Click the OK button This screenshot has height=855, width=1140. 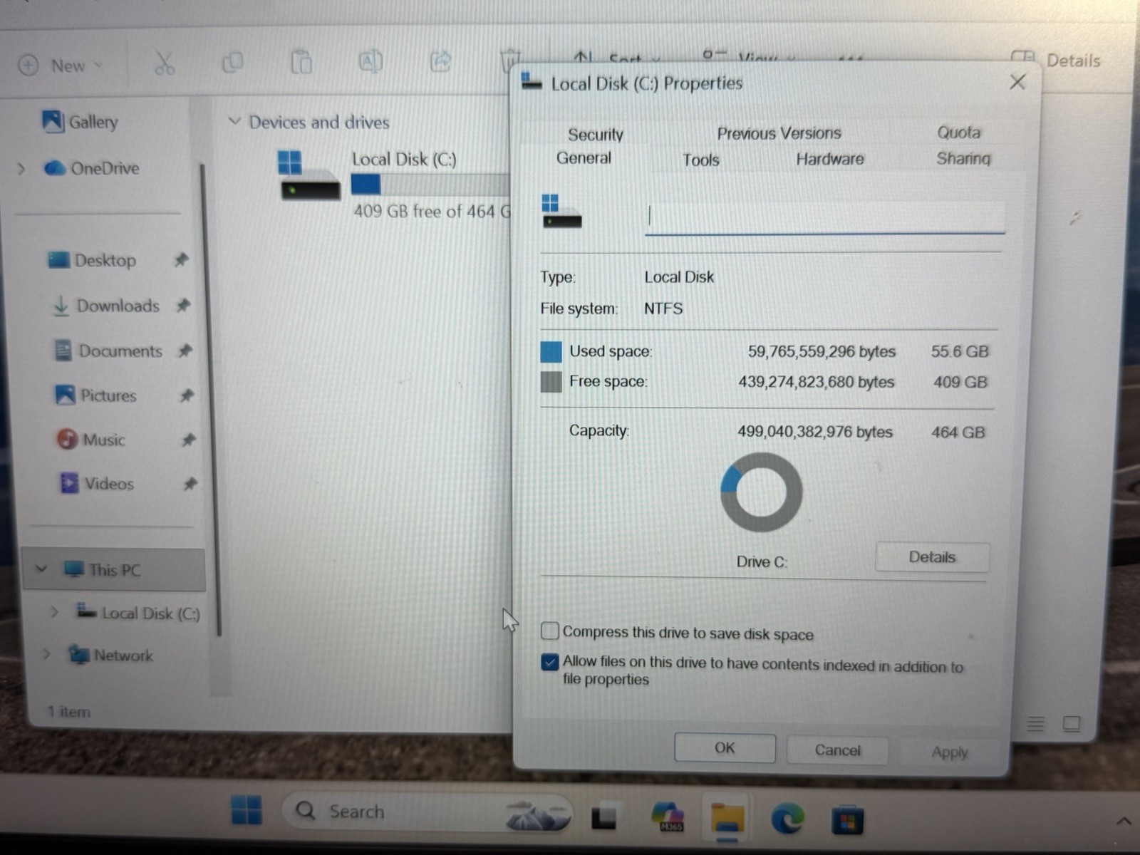[x=725, y=748]
